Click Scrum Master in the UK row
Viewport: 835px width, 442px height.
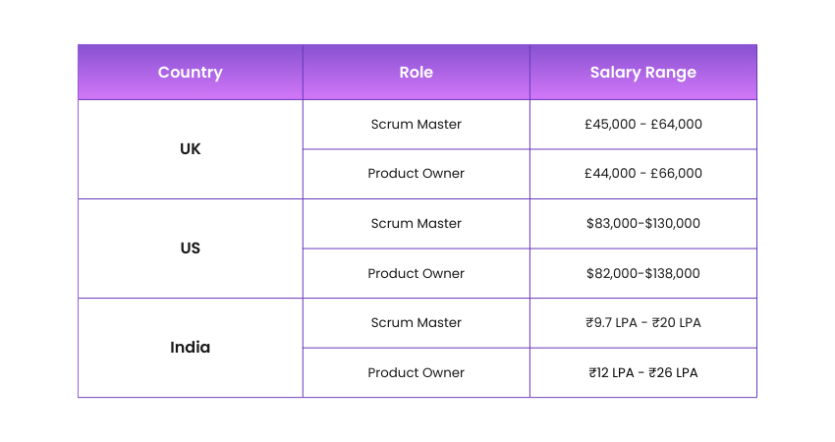[x=416, y=125]
